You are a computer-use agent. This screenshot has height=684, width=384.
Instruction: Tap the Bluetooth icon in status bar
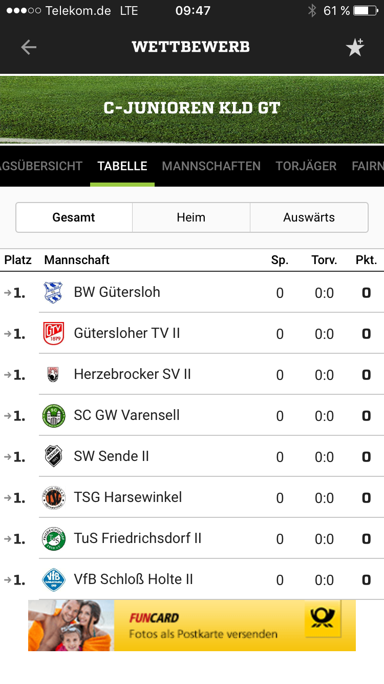pyautogui.click(x=312, y=11)
